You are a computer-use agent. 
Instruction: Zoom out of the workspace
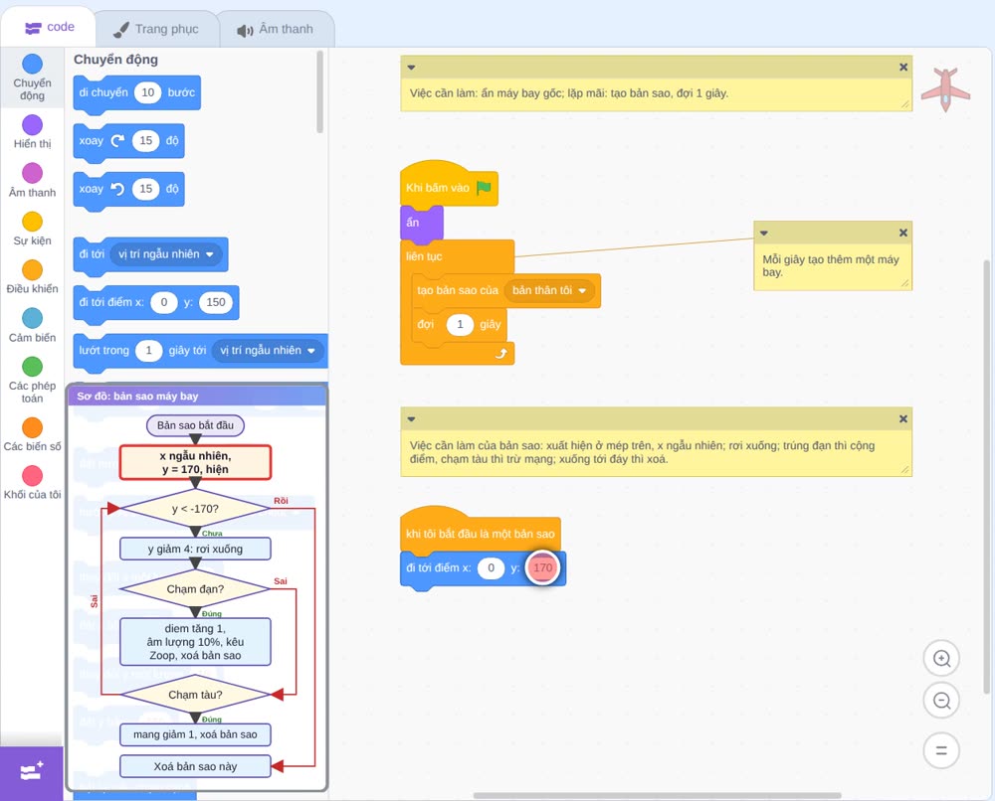pyautogui.click(x=941, y=701)
